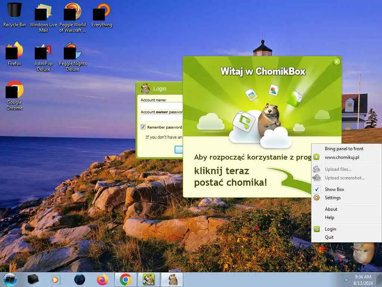Click the green chomikuj.pl menu icon
Image resolution: width=382 pixels, height=287 pixels.
click(316, 157)
